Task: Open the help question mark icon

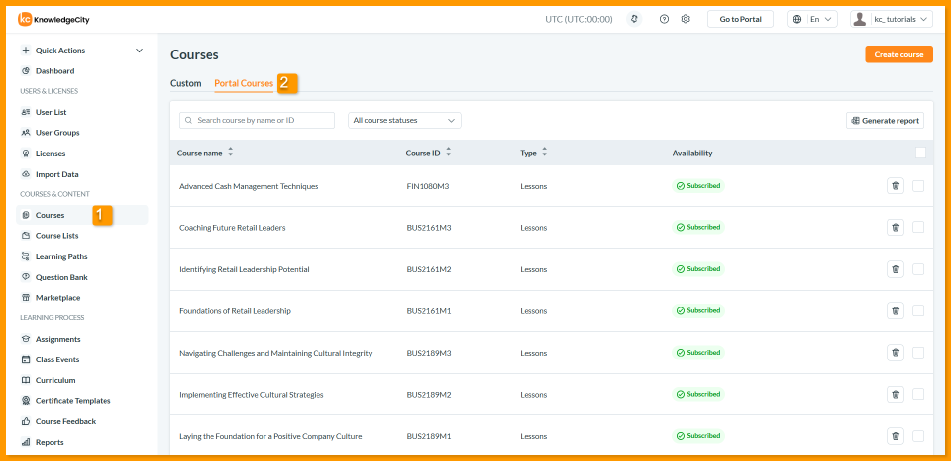Action: [x=664, y=19]
